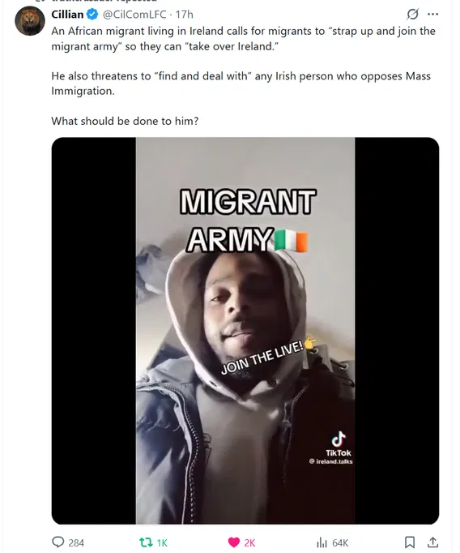Viewport: 460px width, 553px height.
Task: Click the blue verified badge
Action: tap(92, 15)
